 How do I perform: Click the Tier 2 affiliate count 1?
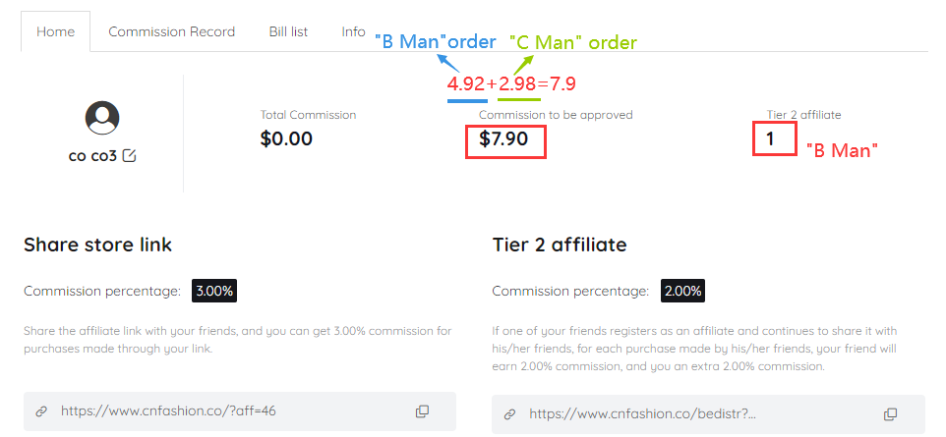pos(770,139)
